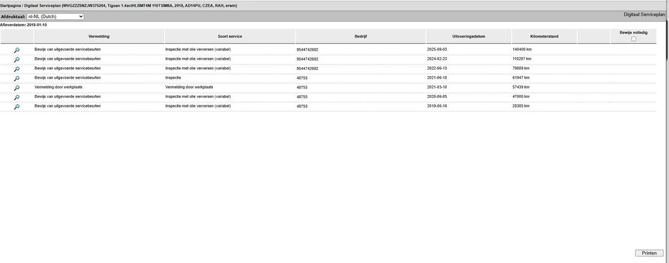The height and width of the screenshot is (263, 669).
Task: Click the Uitvoeringsdatum column header
Action: (468, 36)
